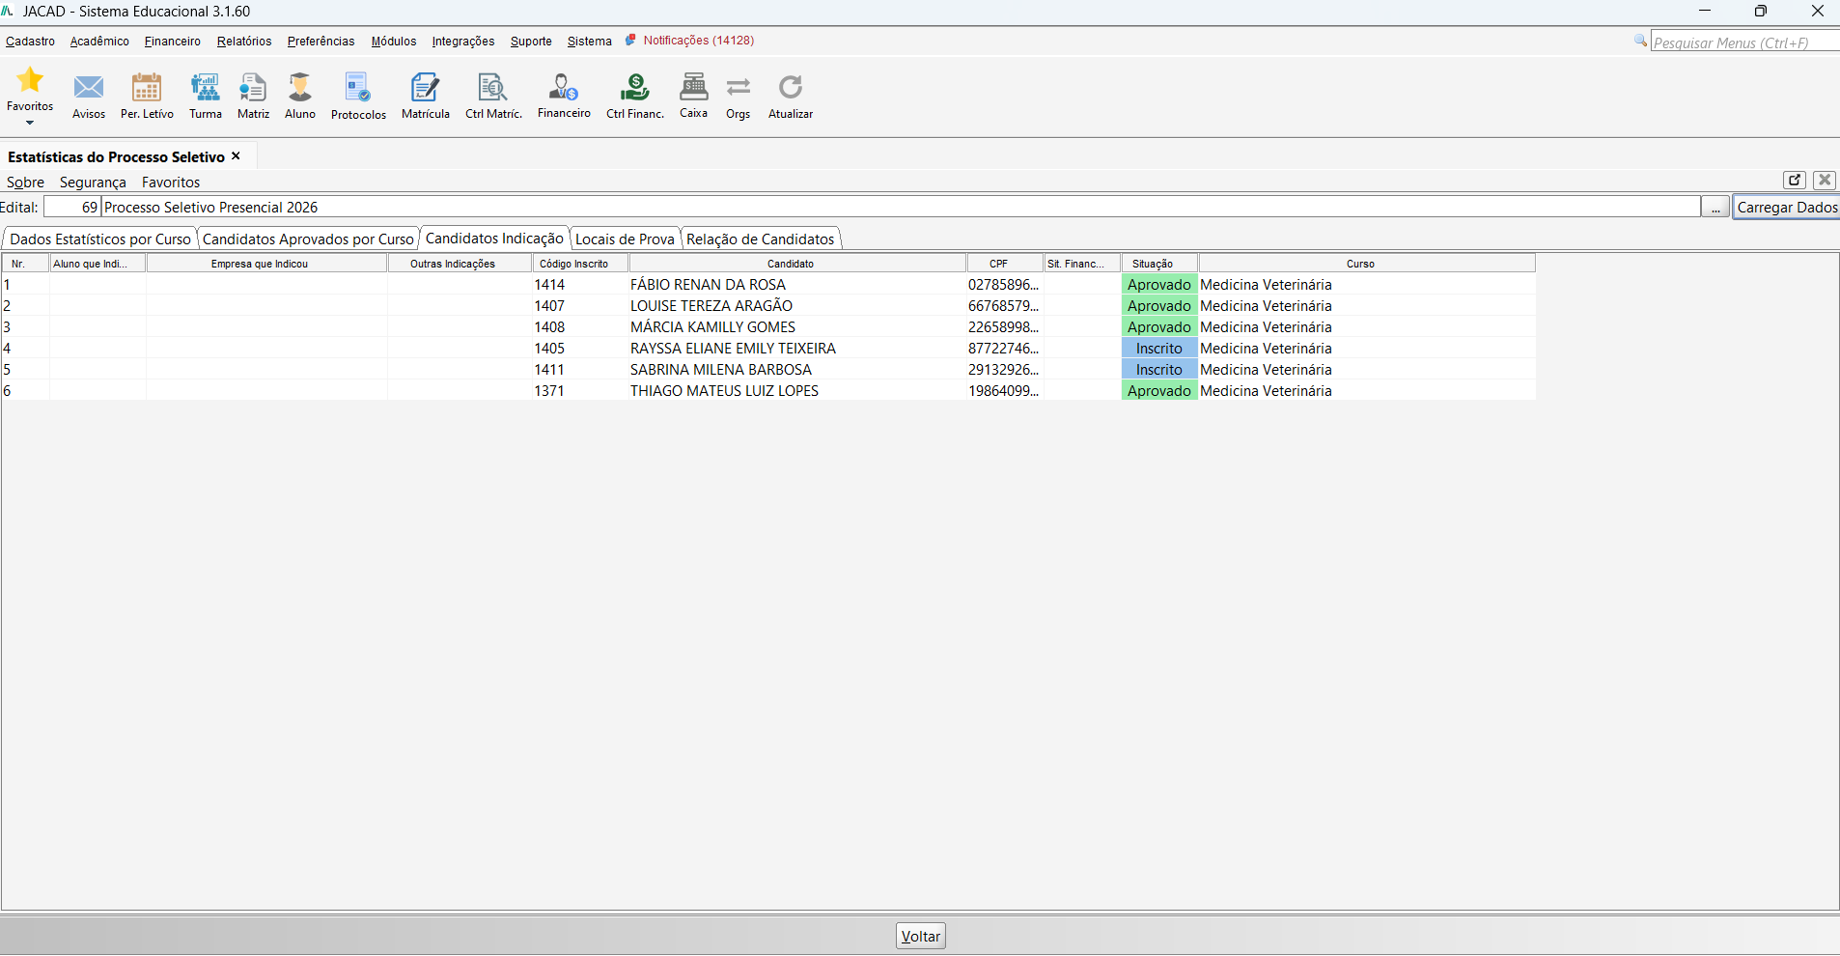Open the Orgs swap icon

739,88
